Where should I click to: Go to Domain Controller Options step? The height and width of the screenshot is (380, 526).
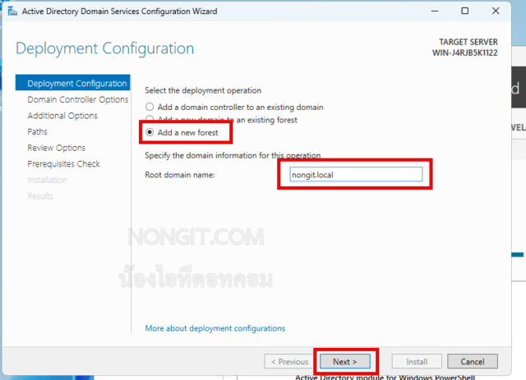[x=78, y=99]
